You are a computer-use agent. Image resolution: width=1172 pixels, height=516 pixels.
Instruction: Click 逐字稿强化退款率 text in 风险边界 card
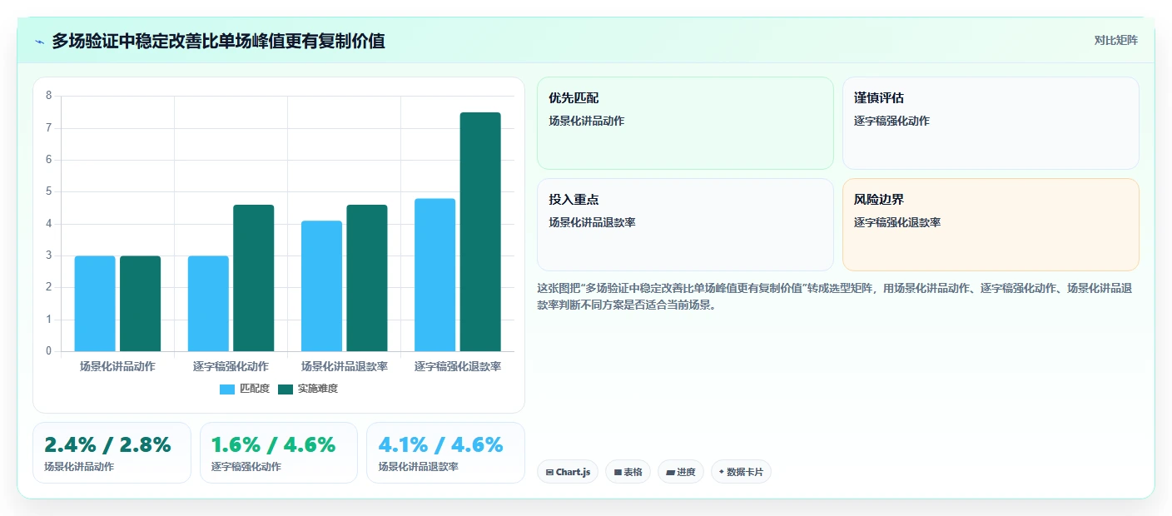coord(897,222)
